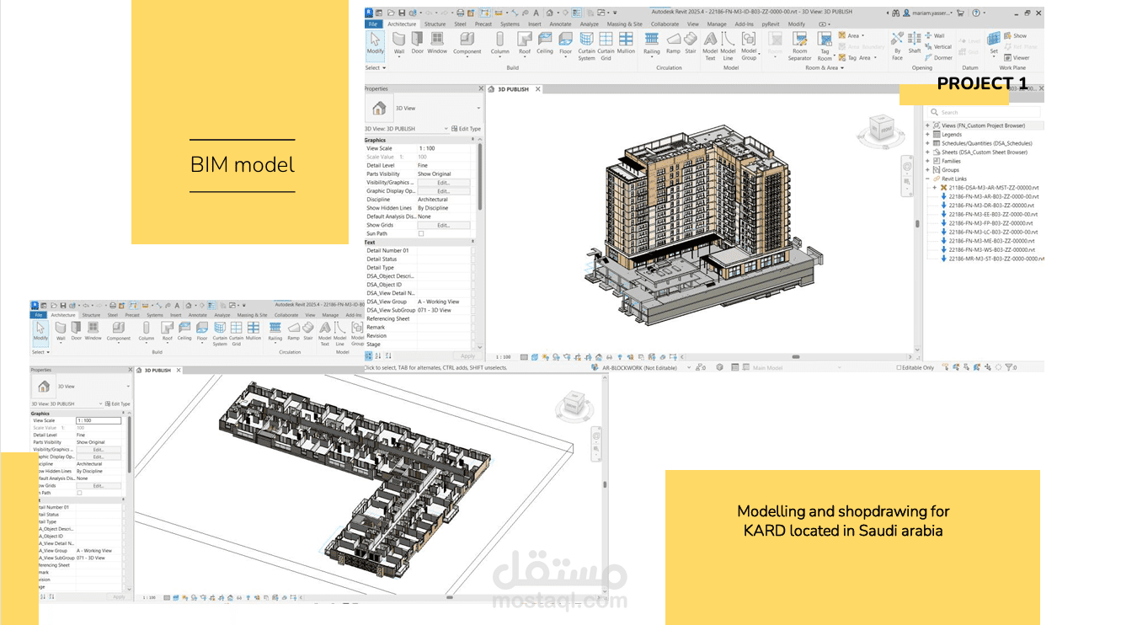
Task: Pick the Ramp tool in the top Revit ribbon
Action: (673, 42)
